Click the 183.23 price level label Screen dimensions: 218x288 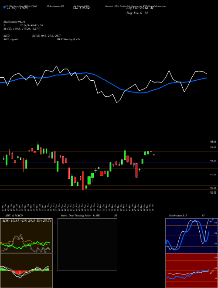pyautogui.click(x=213, y=147)
